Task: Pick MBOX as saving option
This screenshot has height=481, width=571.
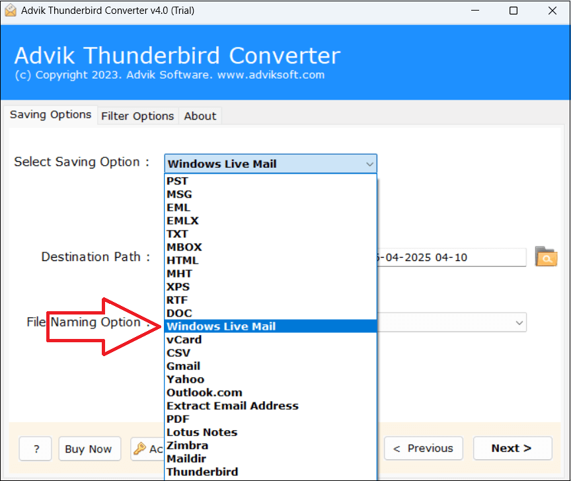Action: [x=270, y=247]
